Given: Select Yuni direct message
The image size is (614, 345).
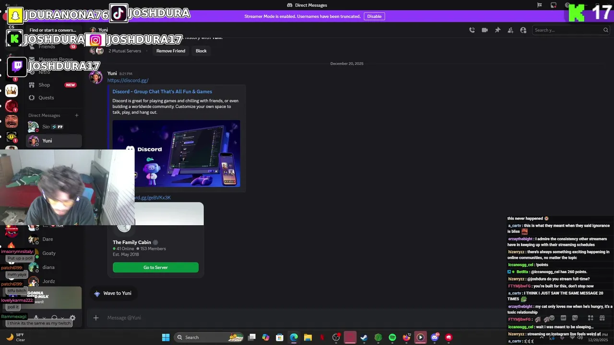Looking at the screenshot, I should click(54, 141).
